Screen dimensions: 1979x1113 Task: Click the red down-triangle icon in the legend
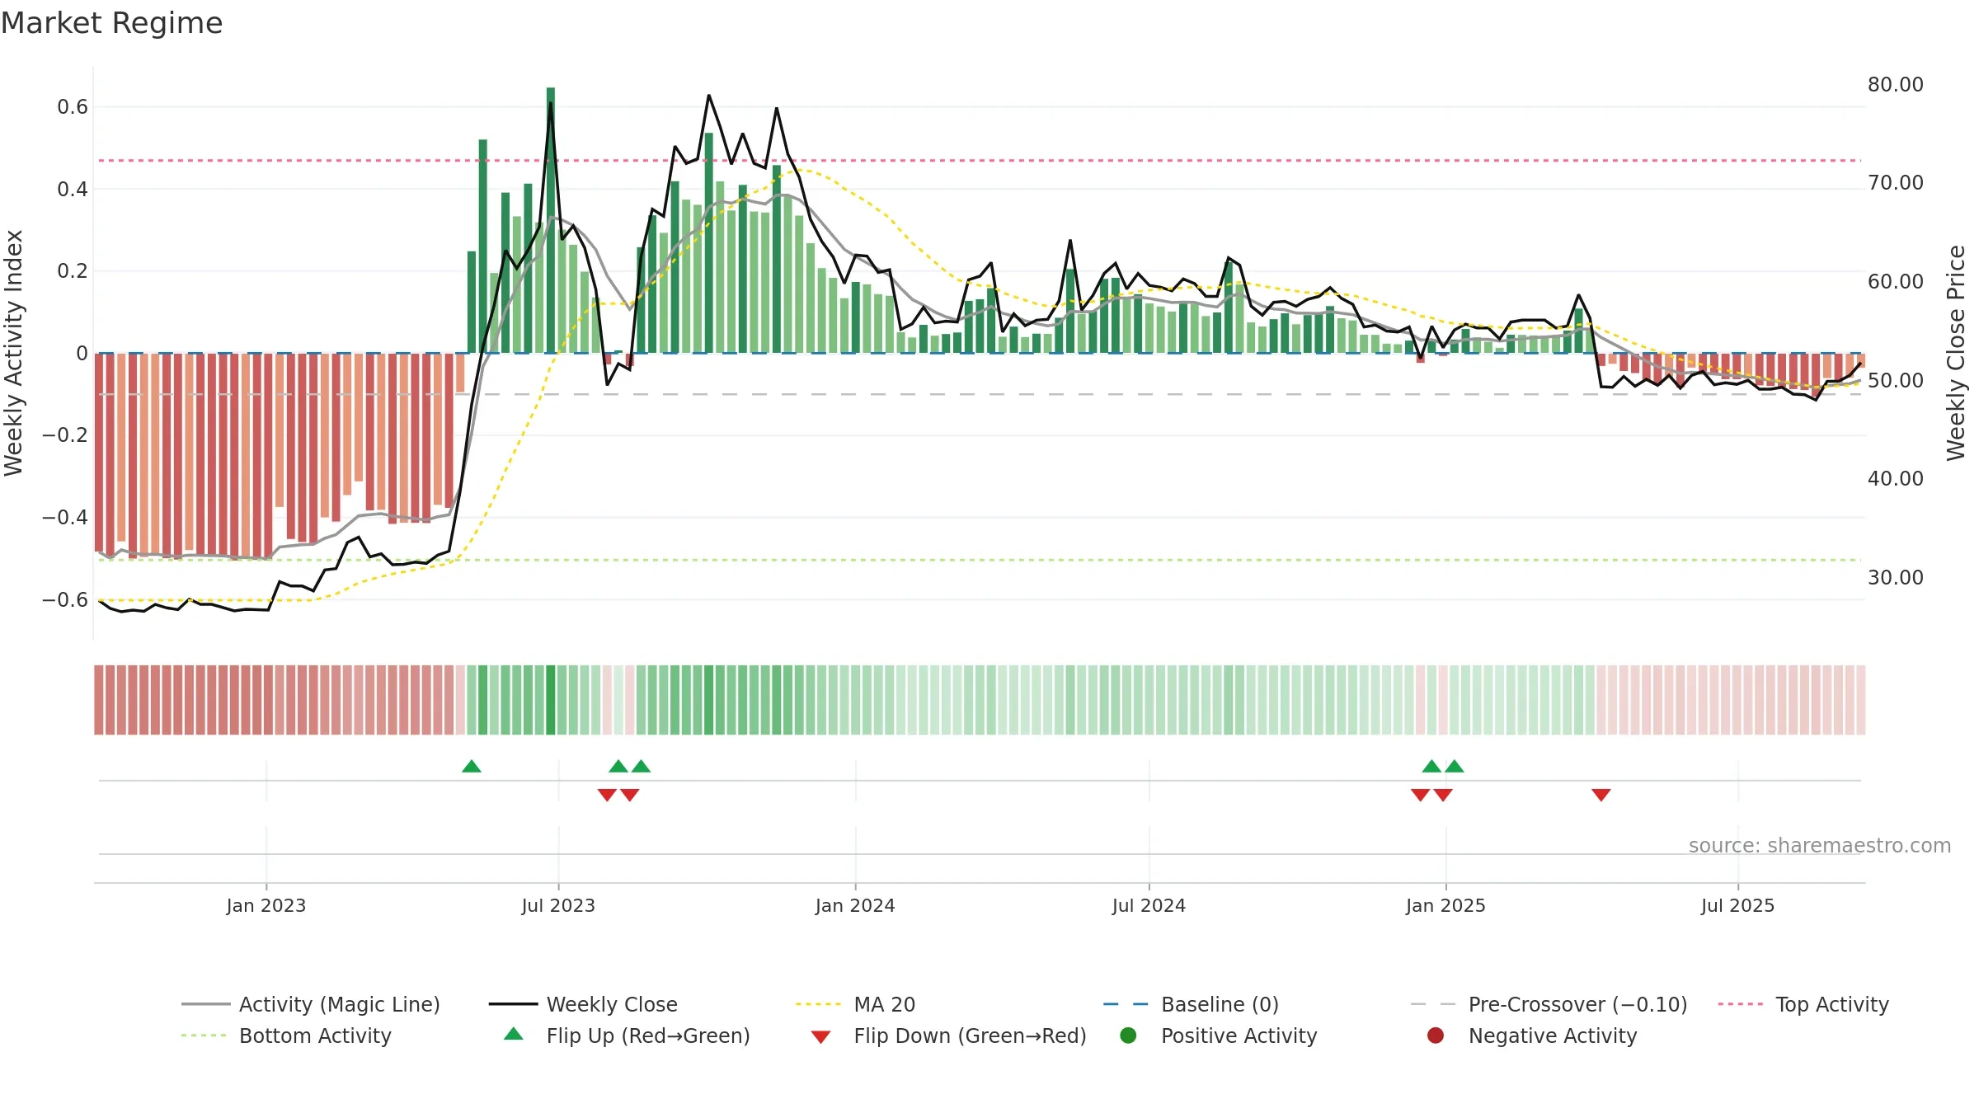tap(820, 1037)
